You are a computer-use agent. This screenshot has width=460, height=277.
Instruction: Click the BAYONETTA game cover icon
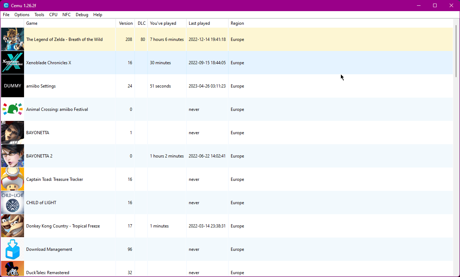click(13, 132)
